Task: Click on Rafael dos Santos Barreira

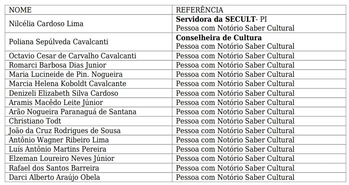Action: [54, 168]
